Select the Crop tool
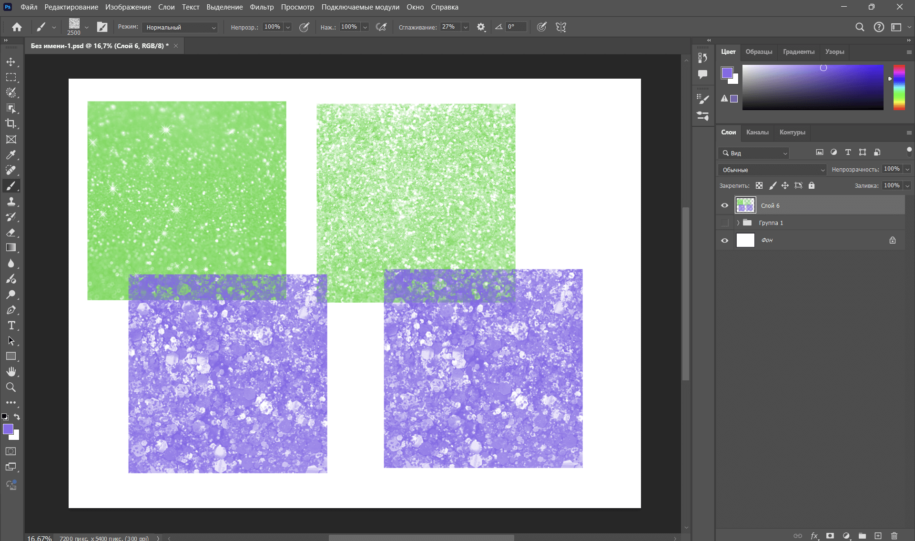Image resolution: width=915 pixels, height=541 pixels. (x=11, y=123)
